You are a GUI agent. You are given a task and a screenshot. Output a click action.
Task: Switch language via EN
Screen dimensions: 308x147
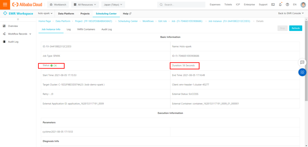[295, 5]
